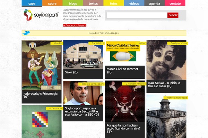This screenshot has height=138, width=208.
Task: Click the No public Twitter messages text
Action: (x=104, y=33)
